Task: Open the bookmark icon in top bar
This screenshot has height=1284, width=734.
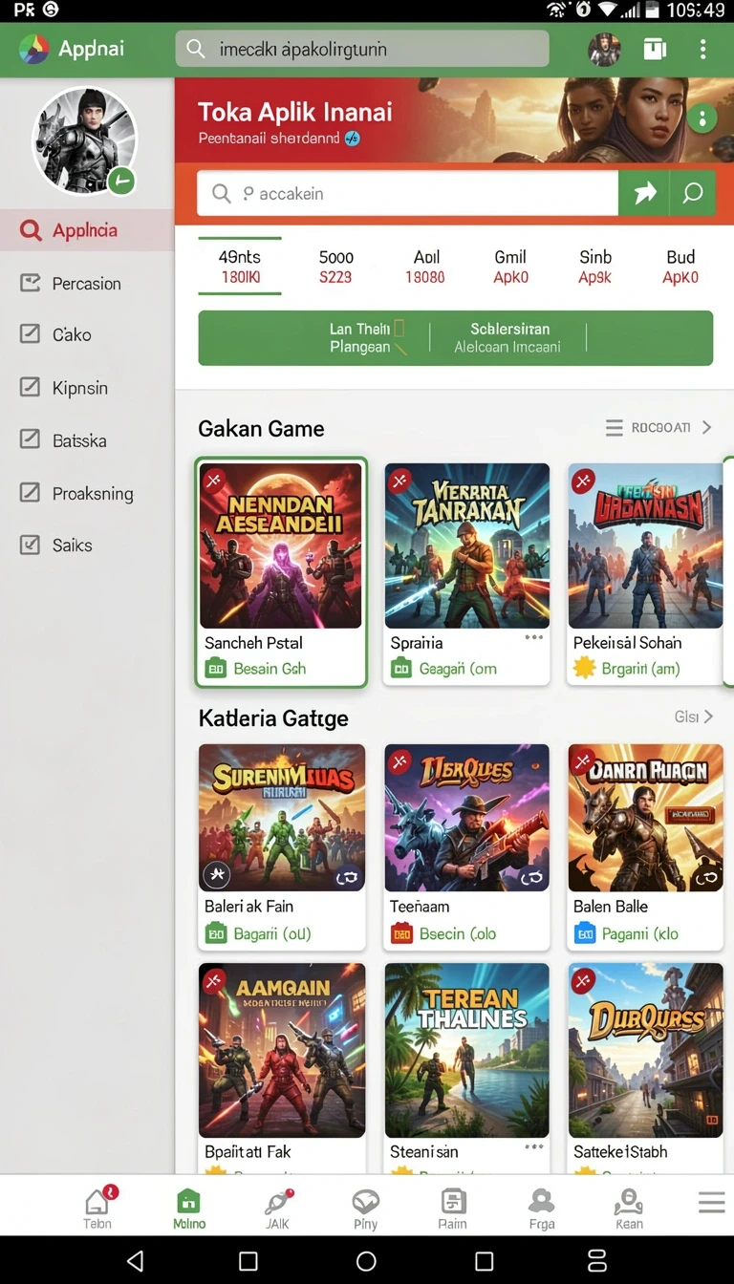Action: coord(655,49)
